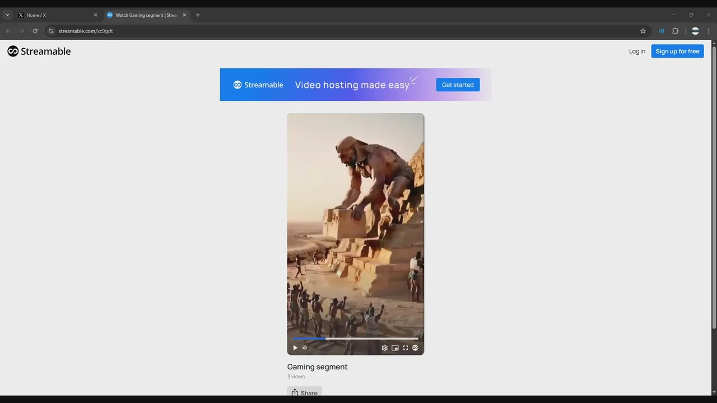Image resolution: width=717 pixels, height=403 pixels.
Task: Click Log in link
Action: tap(637, 51)
